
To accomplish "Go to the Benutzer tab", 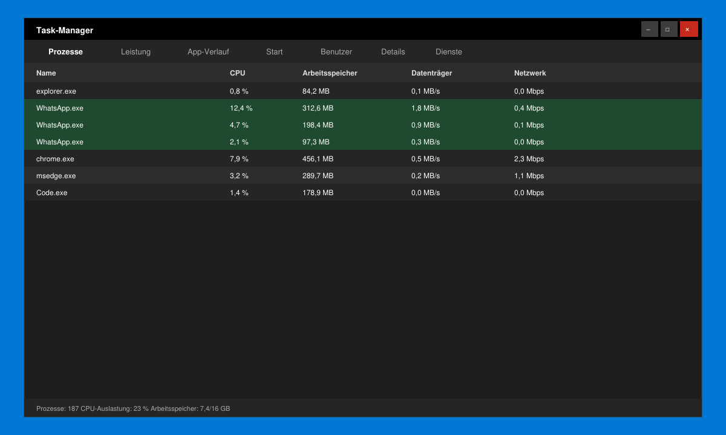I will tap(336, 52).
